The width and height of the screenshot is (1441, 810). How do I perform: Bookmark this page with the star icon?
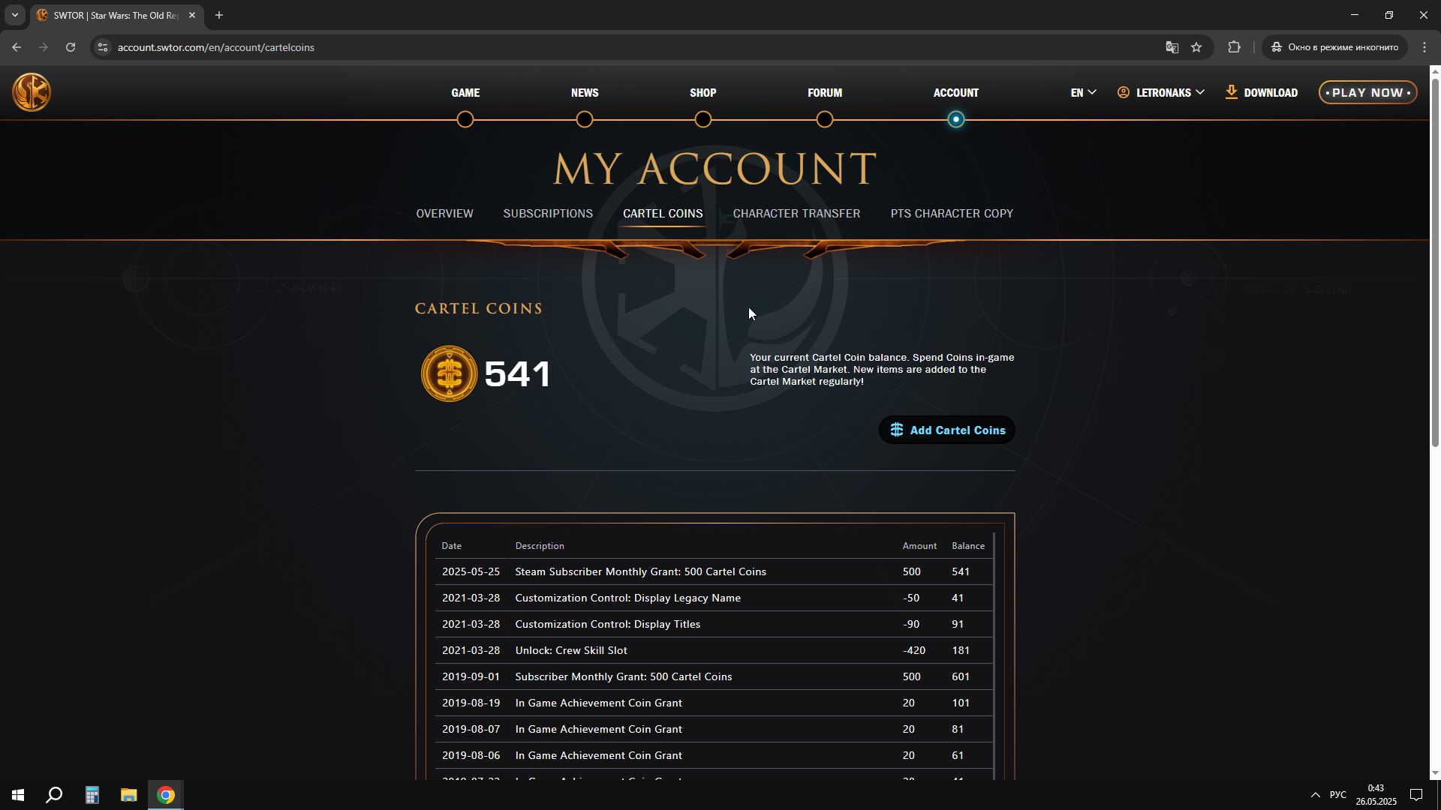coord(1196,47)
